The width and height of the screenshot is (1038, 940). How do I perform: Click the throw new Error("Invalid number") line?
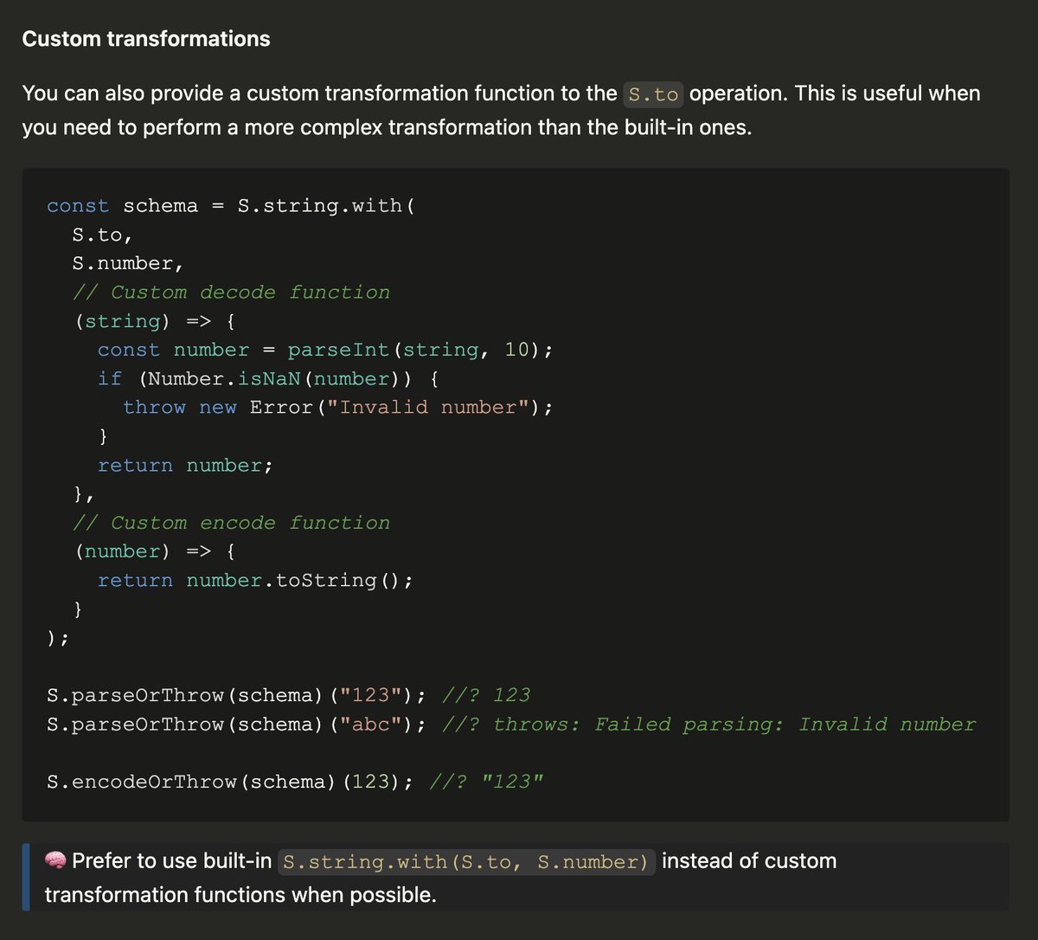click(337, 408)
